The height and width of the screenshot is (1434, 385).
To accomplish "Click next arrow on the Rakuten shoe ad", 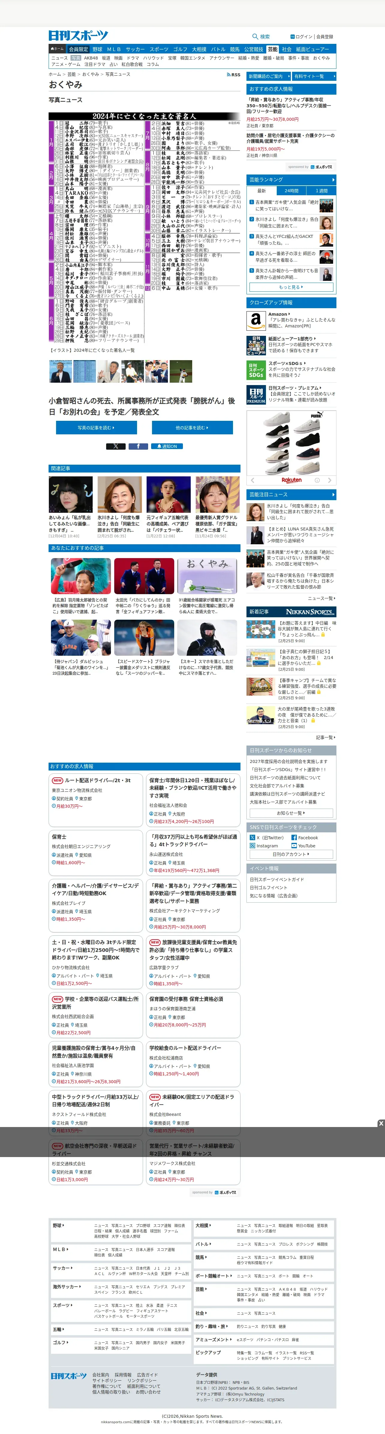I will pos(330,480).
